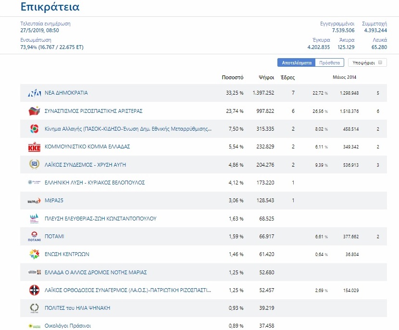Open ΛΑΪΚΟΣ ΟΡΘΟΔΟΞΟΣ ΣΥΝΑΓΕΡΜΟΣ party link

click(128, 290)
